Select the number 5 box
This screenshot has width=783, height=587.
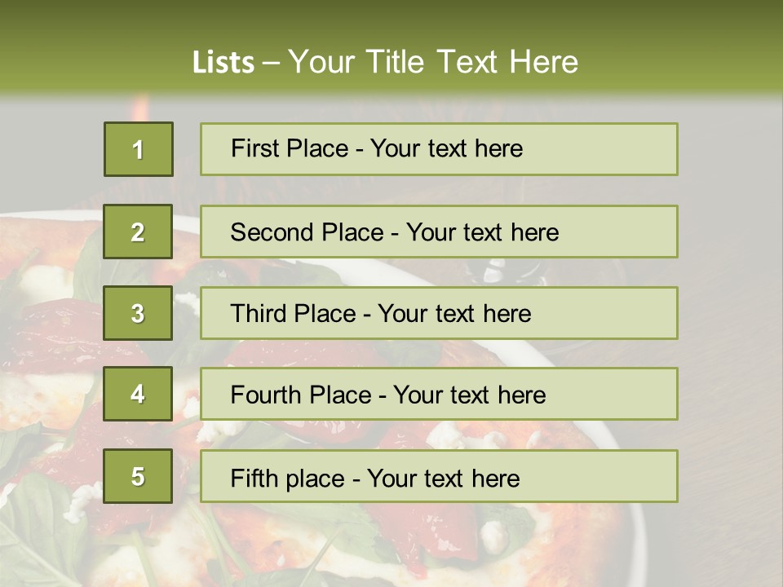click(x=138, y=475)
